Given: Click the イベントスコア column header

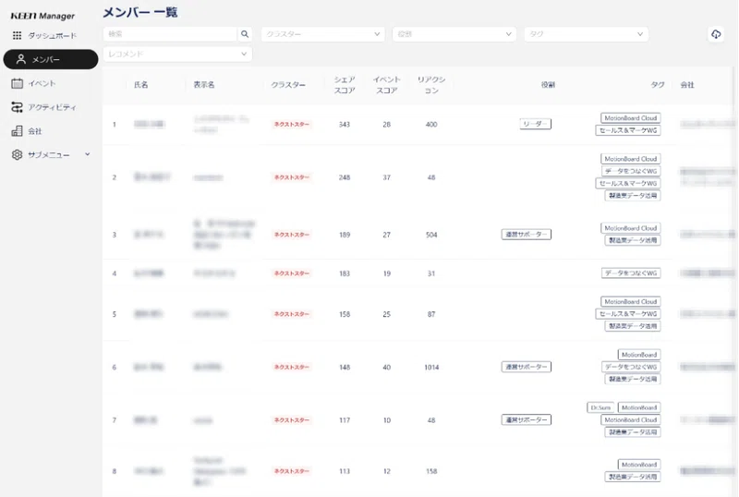Looking at the screenshot, I should [386, 85].
